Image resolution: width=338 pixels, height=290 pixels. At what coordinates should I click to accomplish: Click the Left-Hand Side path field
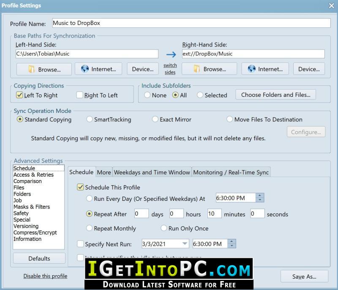(87, 54)
